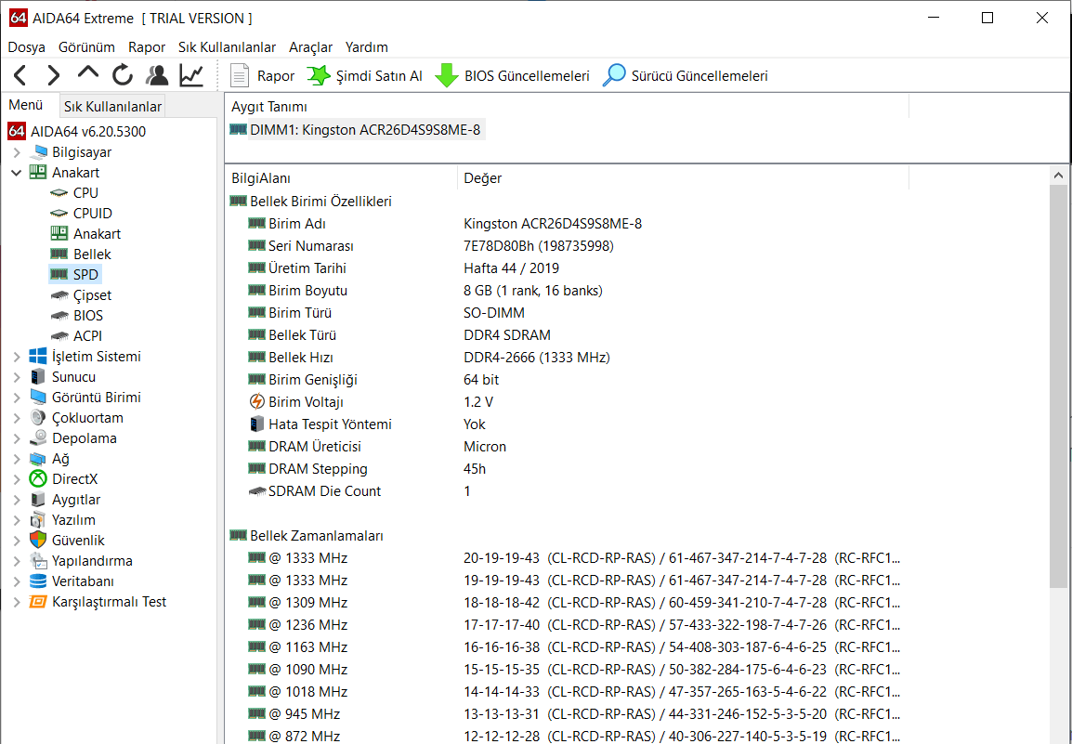Select the @ 1309 MHz timing row
Screen dimensions: 1072x744
point(568,603)
